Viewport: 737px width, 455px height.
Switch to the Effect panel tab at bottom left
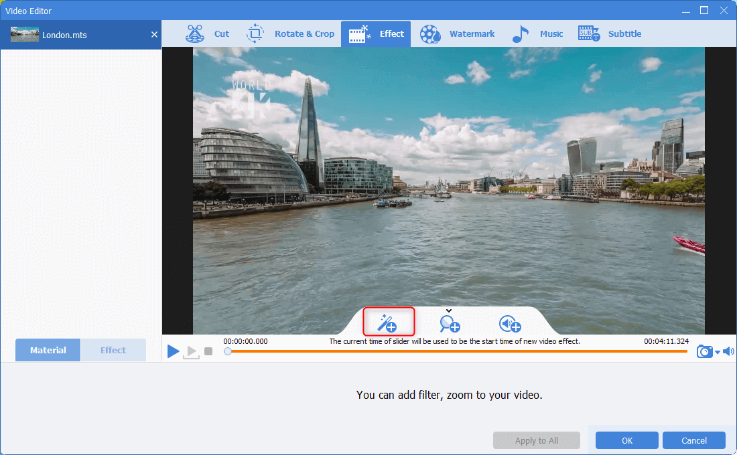(113, 350)
